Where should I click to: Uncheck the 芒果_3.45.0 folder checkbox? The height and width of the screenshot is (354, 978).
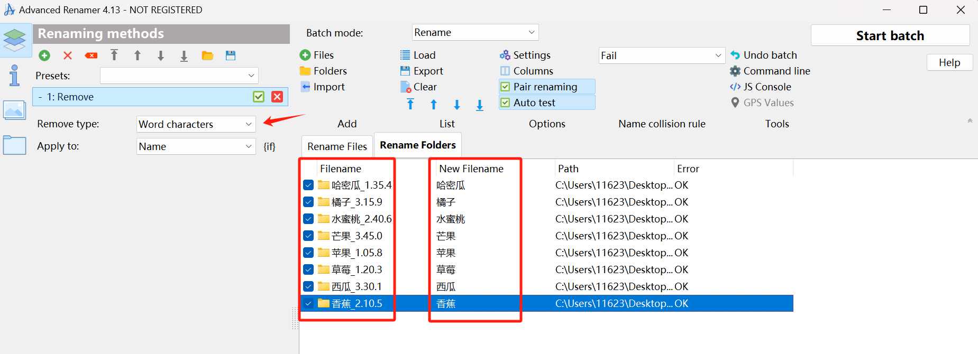(308, 236)
